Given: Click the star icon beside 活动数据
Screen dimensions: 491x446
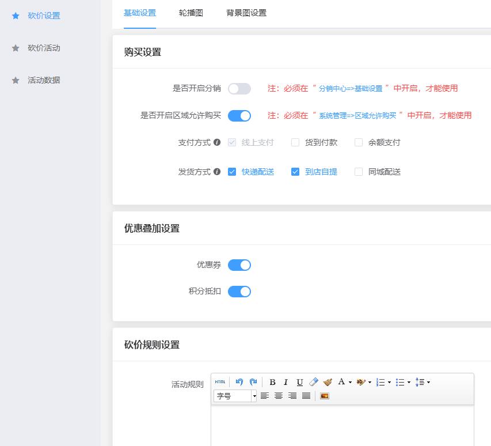Looking at the screenshot, I should tap(16, 80).
